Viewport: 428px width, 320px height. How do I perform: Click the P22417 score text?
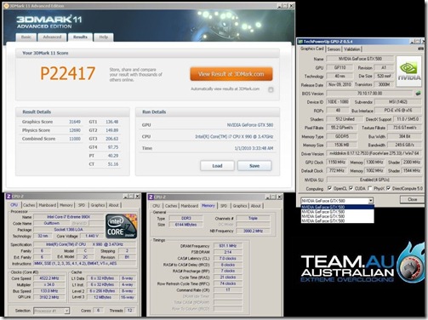click(x=68, y=73)
